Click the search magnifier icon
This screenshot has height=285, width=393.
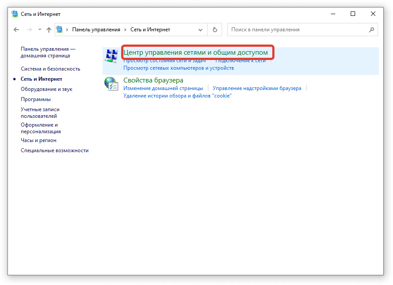click(x=371, y=30)
